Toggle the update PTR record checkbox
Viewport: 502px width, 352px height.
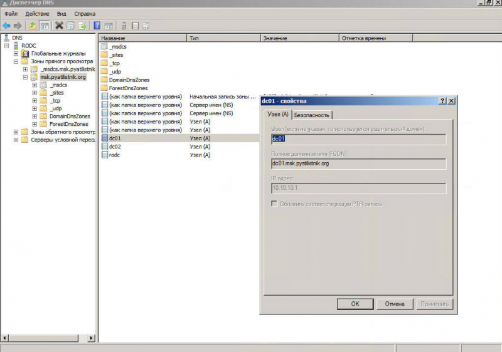tap(274, 204)
